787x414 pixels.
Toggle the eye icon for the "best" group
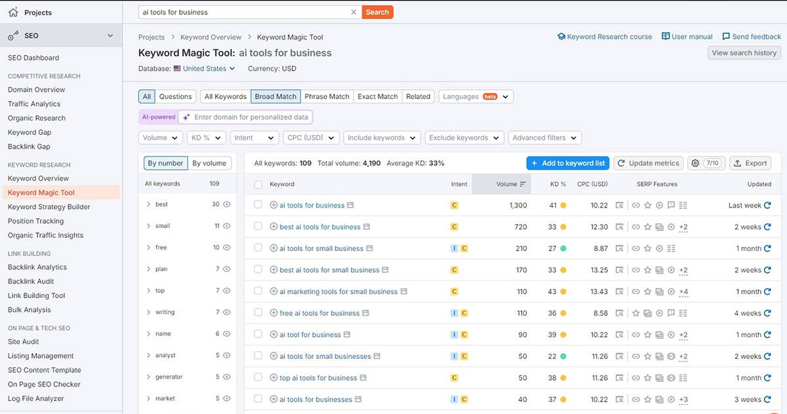pyautogui.click(x=226, y=204)
